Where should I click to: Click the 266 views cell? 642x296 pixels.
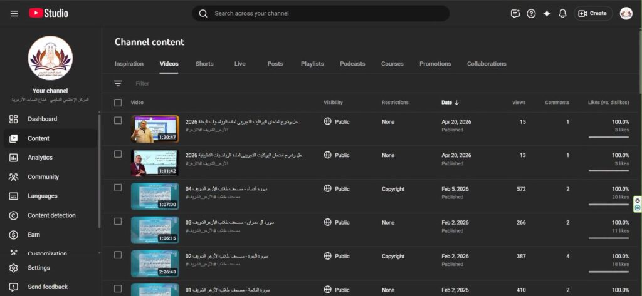coord(521,222)
